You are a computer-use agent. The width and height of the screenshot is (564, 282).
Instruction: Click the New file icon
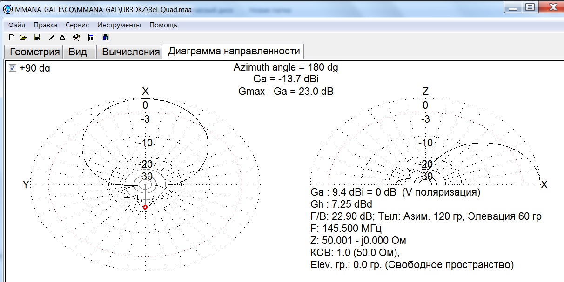point(12,37)
